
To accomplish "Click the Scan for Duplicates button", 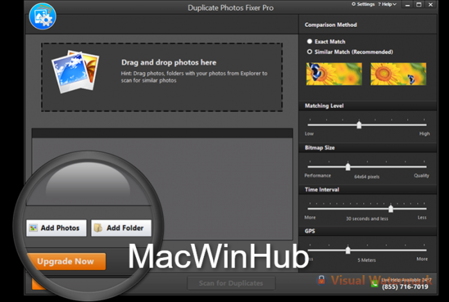I will (x=231, y=283).
